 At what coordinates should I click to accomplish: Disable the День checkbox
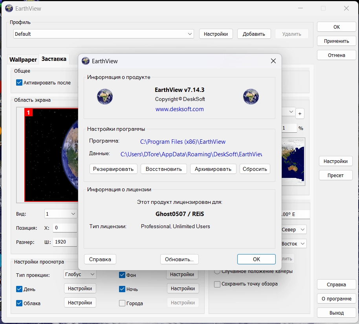(x=19, y=289)
